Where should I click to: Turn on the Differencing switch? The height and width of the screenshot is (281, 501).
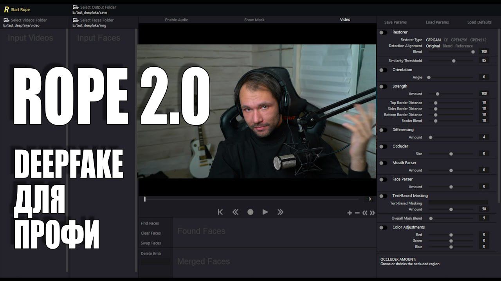click(x=383, y=130)
